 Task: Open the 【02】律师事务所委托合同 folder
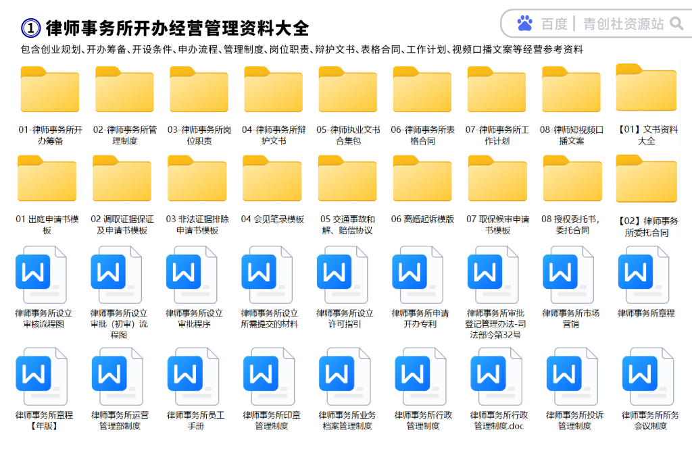[646, 182]
